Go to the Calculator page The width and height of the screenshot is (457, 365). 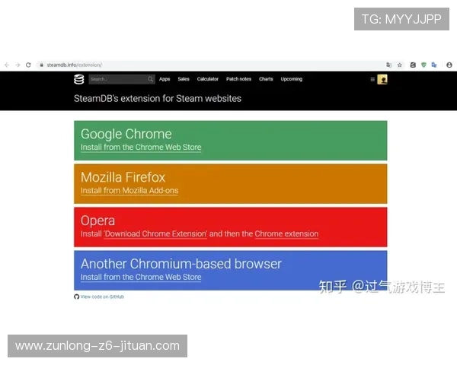pos(208,79)
